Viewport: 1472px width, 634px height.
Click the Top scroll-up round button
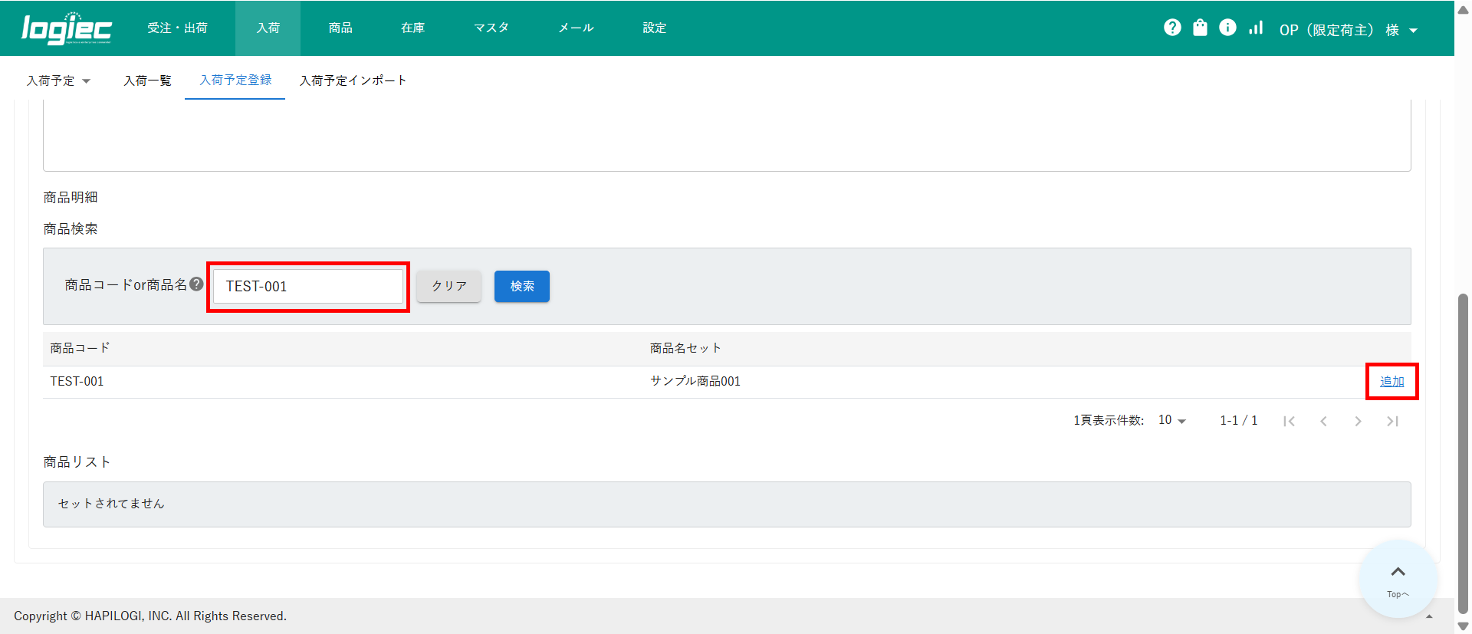pos(1398,580)
